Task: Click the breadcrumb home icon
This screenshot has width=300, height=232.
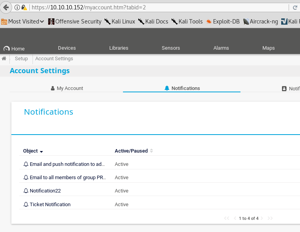Action: (4, 59)
